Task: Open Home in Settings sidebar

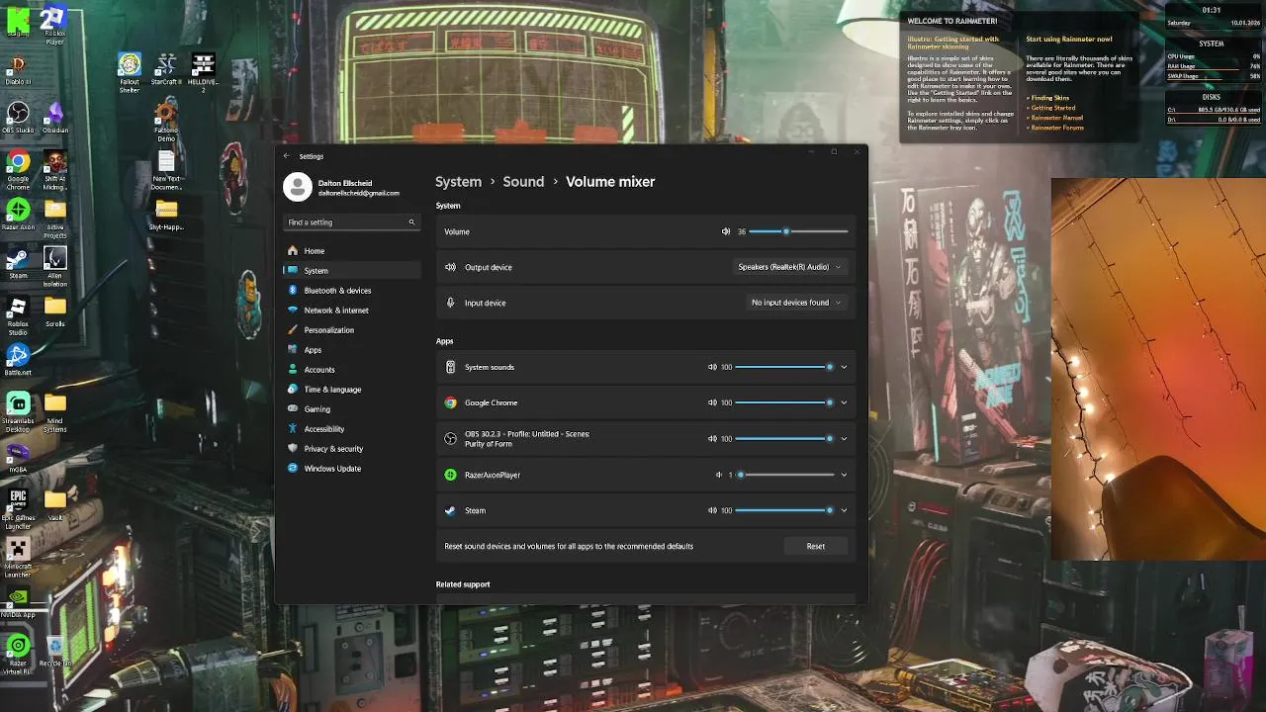Action: [354, 251]
